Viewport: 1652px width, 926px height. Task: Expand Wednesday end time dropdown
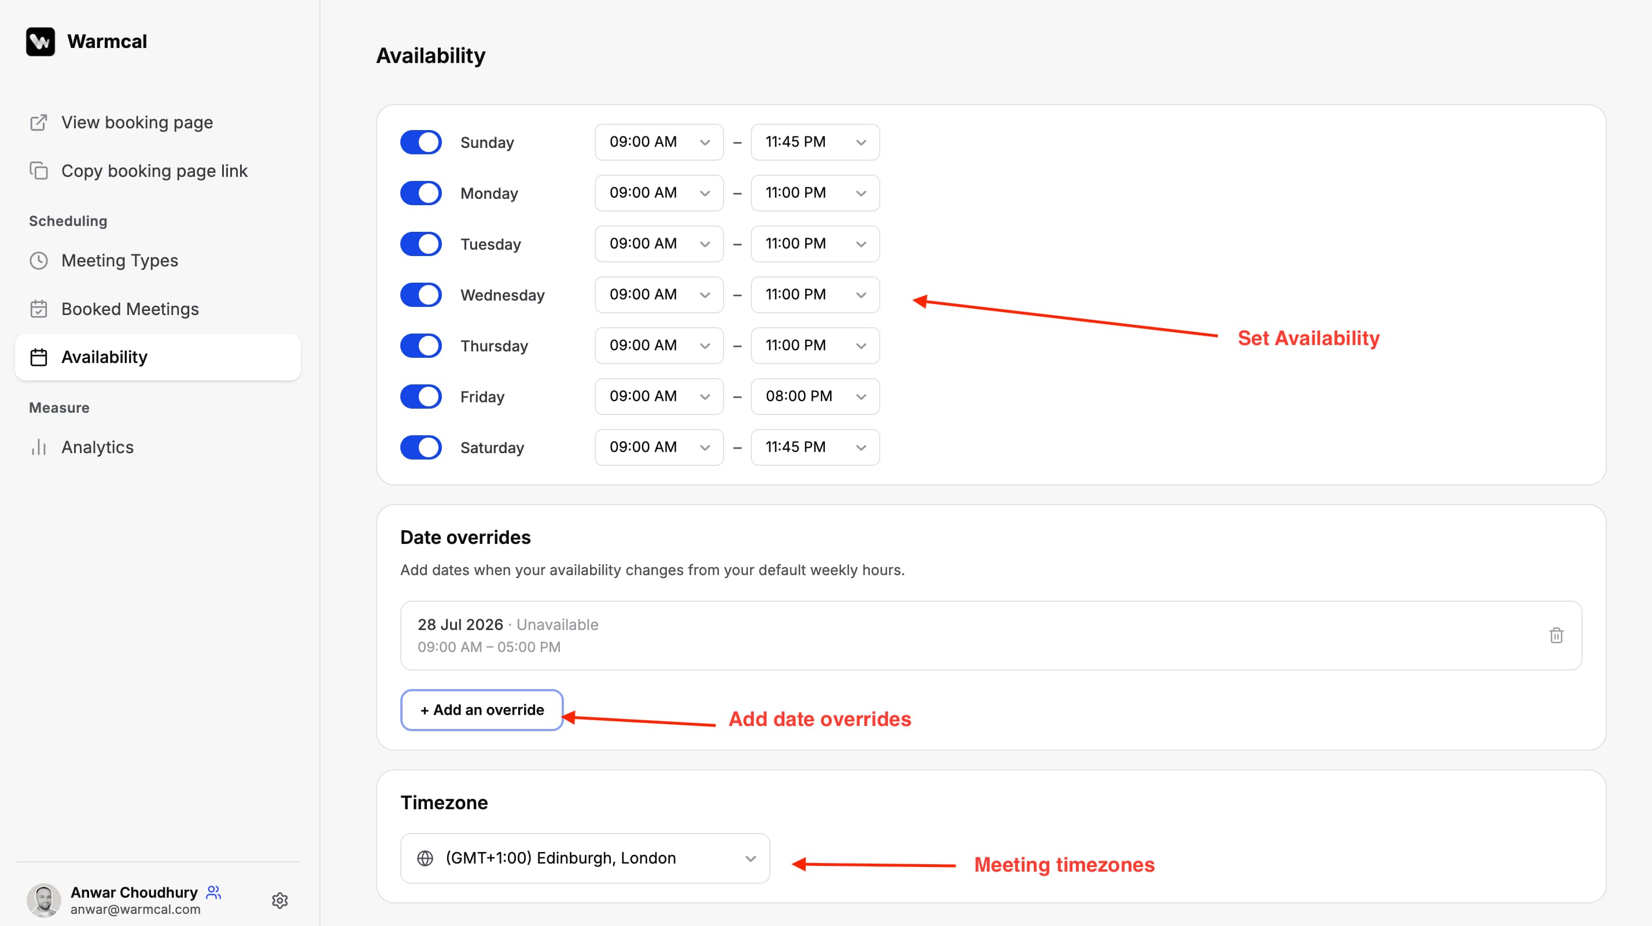[x=814, y=295]
